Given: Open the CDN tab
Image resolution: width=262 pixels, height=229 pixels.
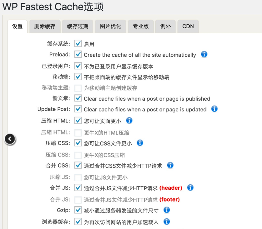Looking at the screenshot, I should [188, 26].
